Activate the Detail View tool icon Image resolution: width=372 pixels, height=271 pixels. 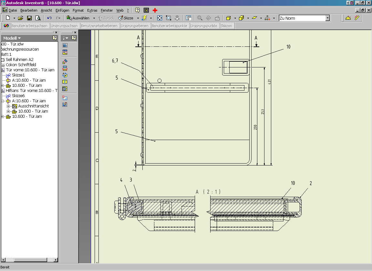point(65,75)
